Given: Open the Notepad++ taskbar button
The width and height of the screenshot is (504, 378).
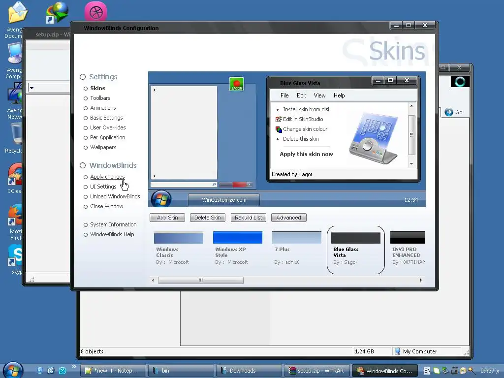Looking at the screenshot, I should 113,371.
